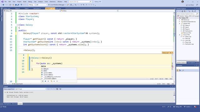Toggle the last IntelliSense filter icon
The image size is (200, 112).
click(57, 81)
